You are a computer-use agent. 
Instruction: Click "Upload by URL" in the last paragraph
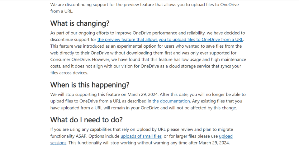click(x=149, y=130)
